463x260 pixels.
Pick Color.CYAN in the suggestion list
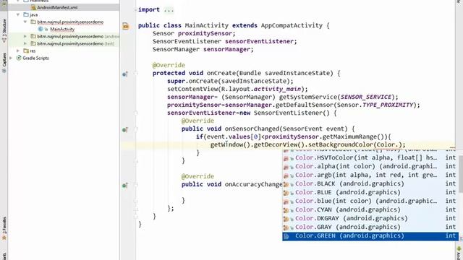[x=370, y=209]
